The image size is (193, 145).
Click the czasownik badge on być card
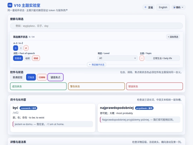(29, 108)
